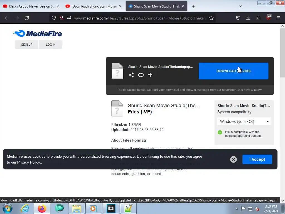
Task: Launch Internet Explorer from the taskbar
Action: tap(25, 208)
